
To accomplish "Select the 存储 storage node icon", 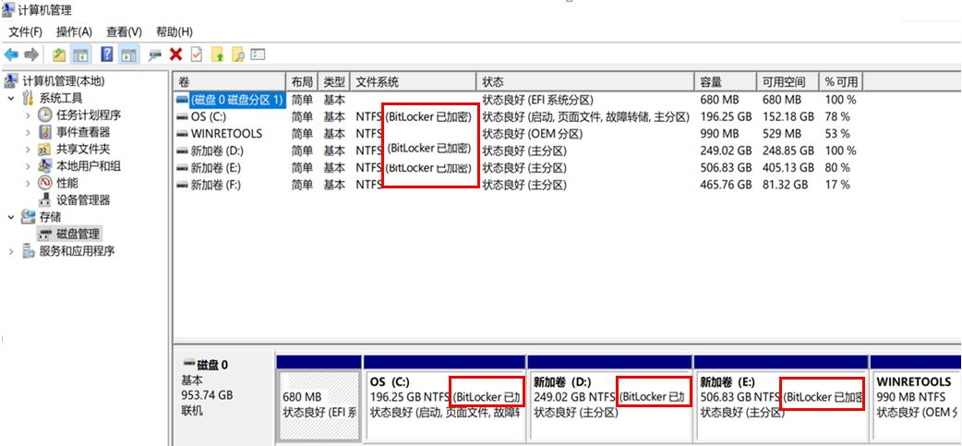I will click(x=29, y=217).
